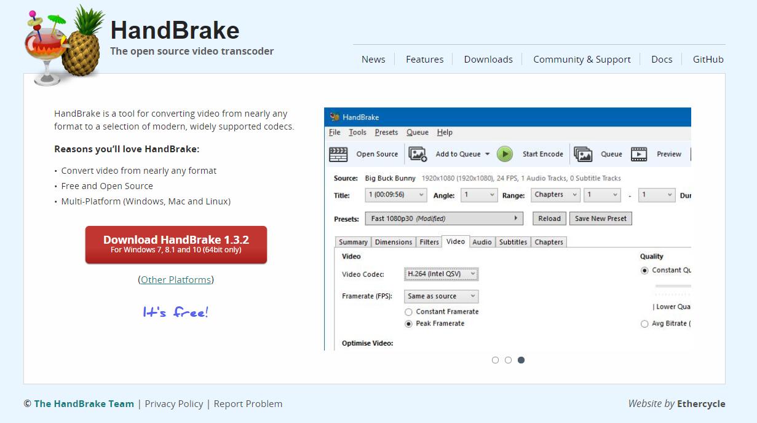Open The HandBrake Team footer link
This screenshot has width=757, height=423.
click(84, 403)
